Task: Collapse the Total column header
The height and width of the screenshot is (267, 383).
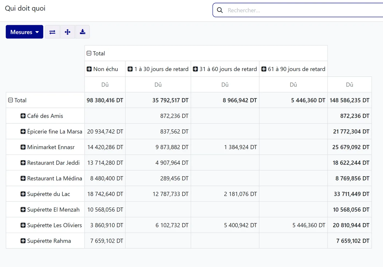Action: (206, 53)
